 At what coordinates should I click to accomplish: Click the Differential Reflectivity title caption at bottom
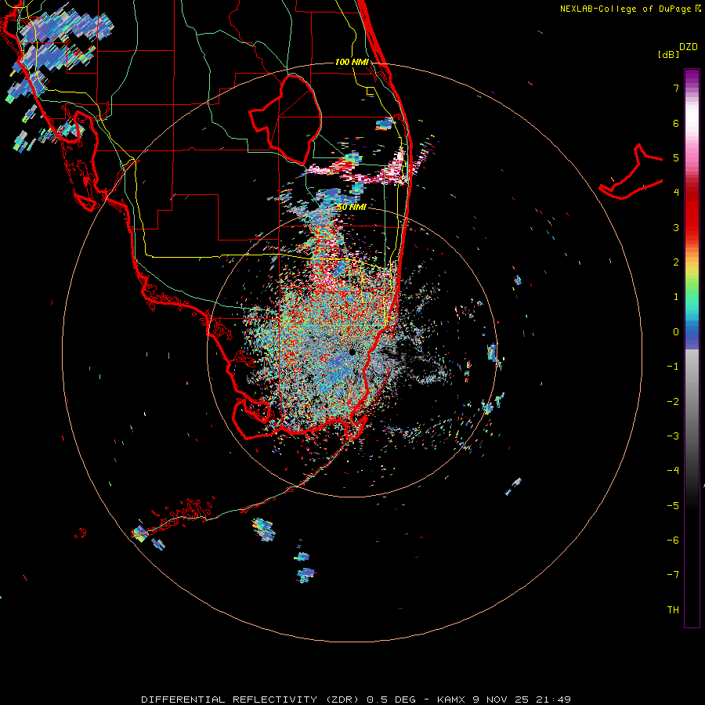coord(356,700)
